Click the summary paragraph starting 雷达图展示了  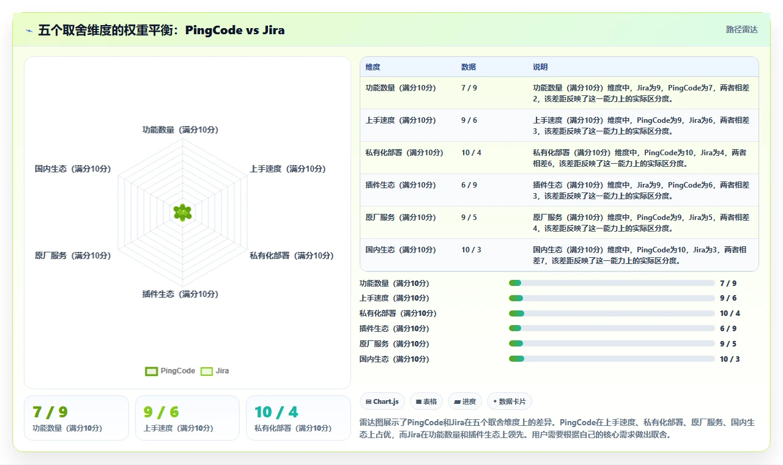[557, 429]
